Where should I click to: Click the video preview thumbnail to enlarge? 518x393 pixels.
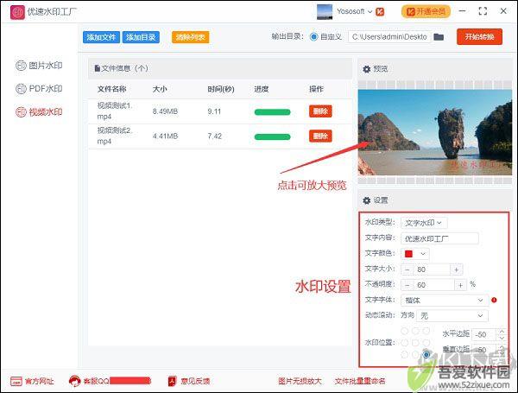point(435,132)
